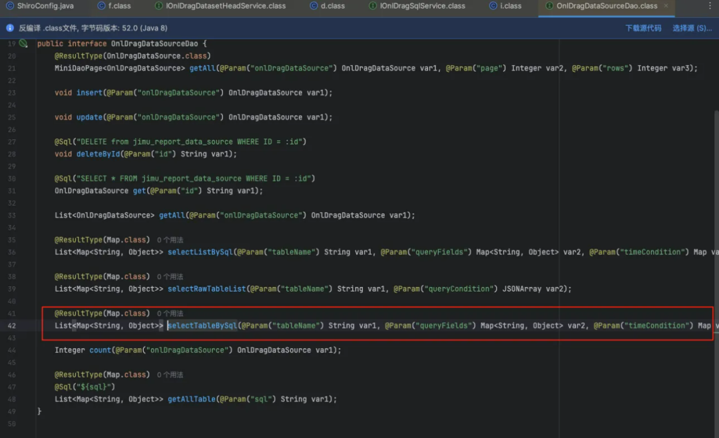The width and height of the screenshot is (719, 438).
Task: Click the IOnlDragDatasetHeadService.class interface icon
Action: 158,6
